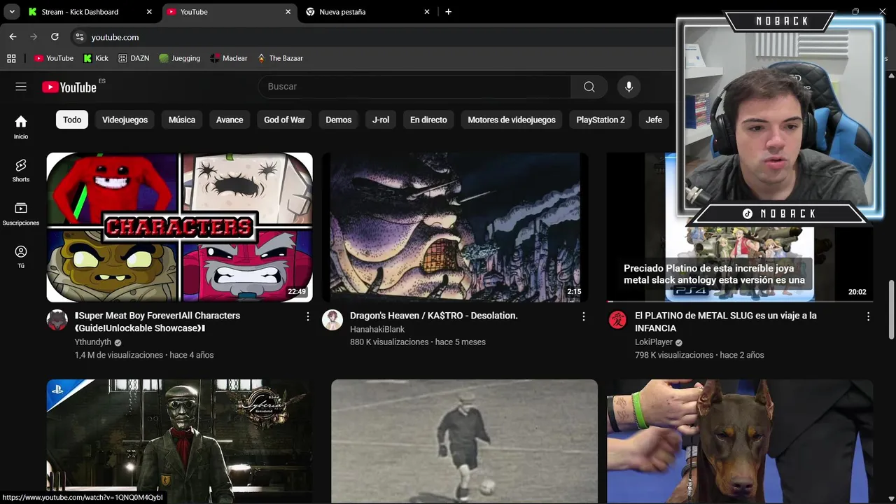The image size is (896, 504).
Task: Open options menu for Dragon's Heaven video
Action: [x=583, y=316]
